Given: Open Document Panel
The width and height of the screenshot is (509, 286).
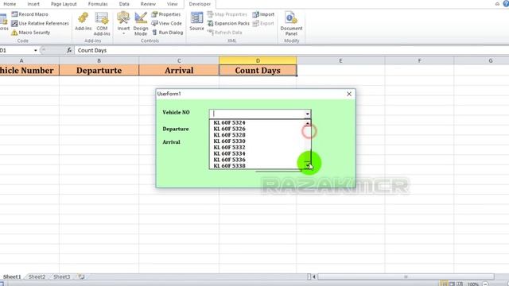Looking at the screenshot, I should [291, 23].
